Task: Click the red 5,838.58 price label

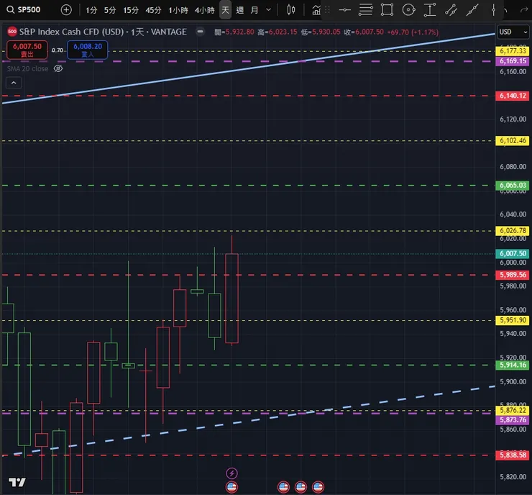Action: [513, 455]
